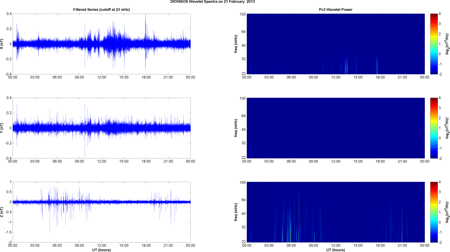
Task: Click the middle Pc3 wavelet spectrogram for Y
Action: [336, 128]
